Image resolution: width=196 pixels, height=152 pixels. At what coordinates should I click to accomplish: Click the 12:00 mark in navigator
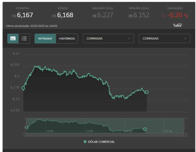89,131
